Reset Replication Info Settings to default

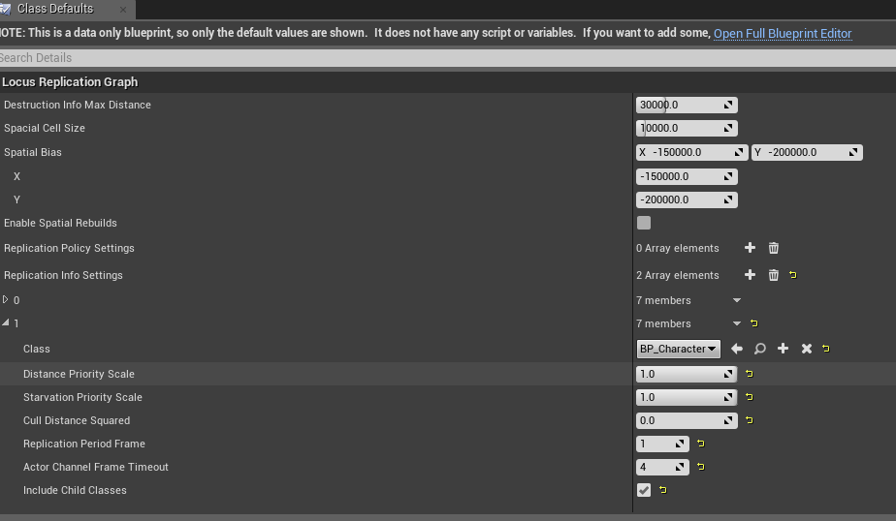point(792,275)
